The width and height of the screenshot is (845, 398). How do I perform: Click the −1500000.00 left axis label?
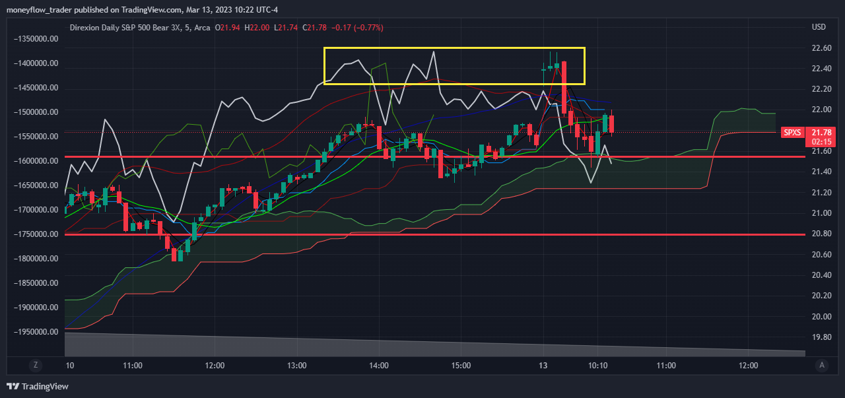click(x=36, y=112)
